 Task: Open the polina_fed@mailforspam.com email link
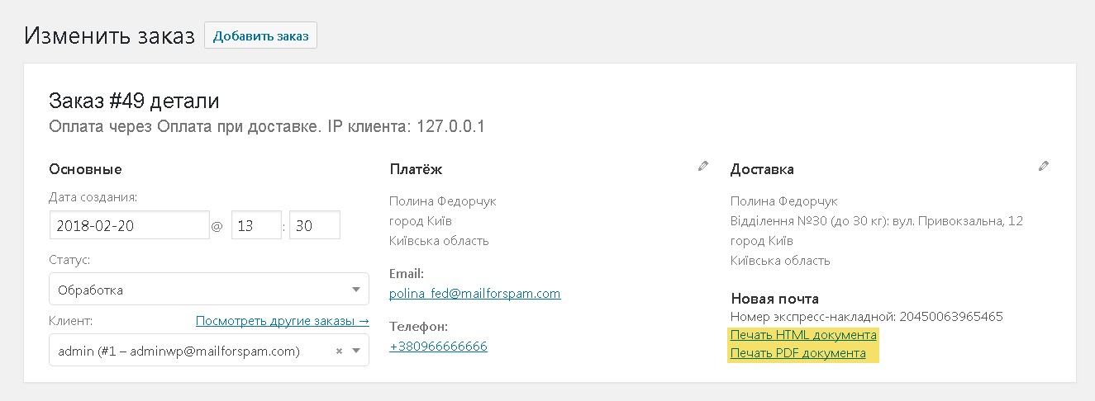click(475, 293)
